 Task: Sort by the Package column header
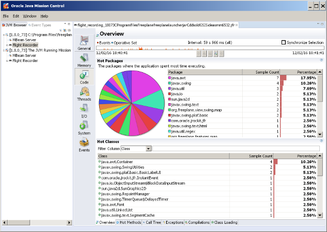[x=205, y=72]
